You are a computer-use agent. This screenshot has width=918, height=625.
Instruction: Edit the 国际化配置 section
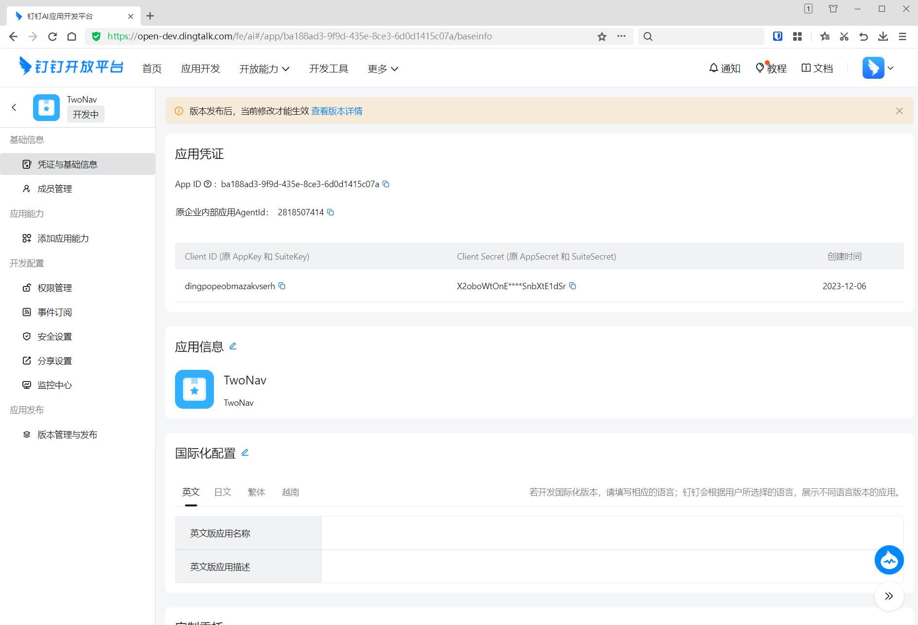(245, 452)
